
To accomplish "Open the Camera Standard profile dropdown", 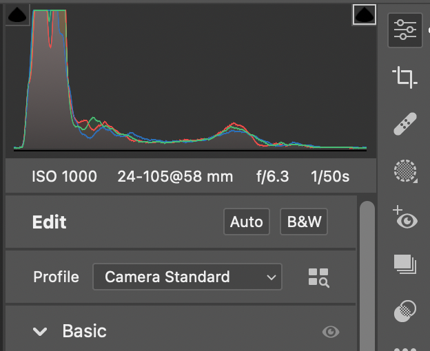I will click(187, 277).
